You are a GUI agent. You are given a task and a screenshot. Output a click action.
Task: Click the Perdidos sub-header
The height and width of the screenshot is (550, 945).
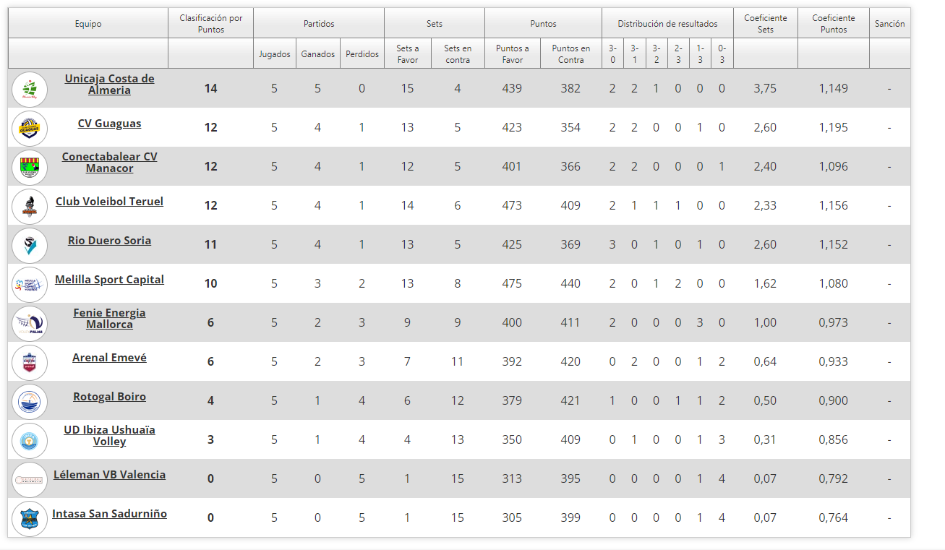pos(362,54)
